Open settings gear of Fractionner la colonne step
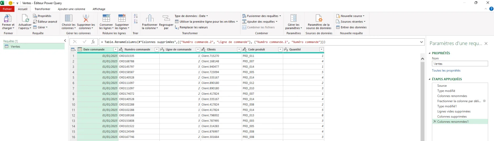 coord(484,101)
